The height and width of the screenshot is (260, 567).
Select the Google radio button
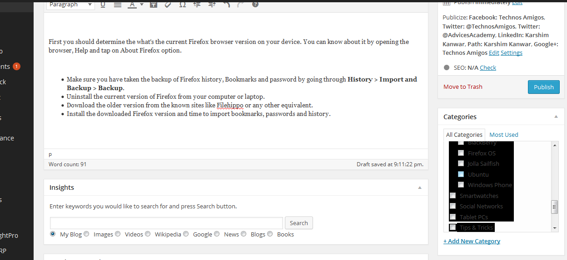click(185, 234)
